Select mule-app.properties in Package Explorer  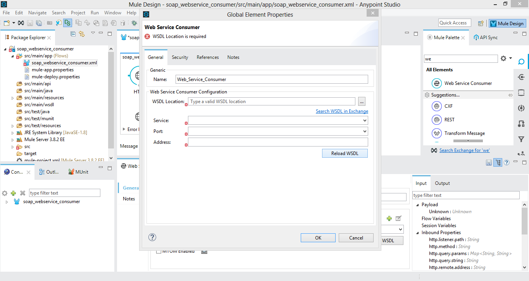coord(53,70)
